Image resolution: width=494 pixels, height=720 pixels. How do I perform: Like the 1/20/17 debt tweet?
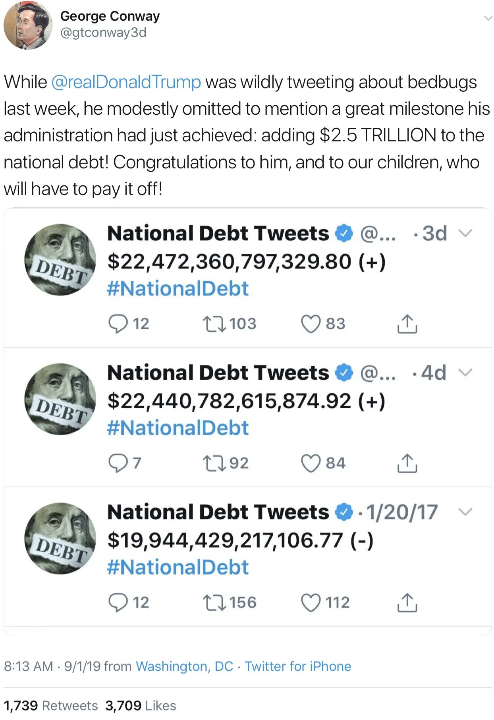point(311,602)
